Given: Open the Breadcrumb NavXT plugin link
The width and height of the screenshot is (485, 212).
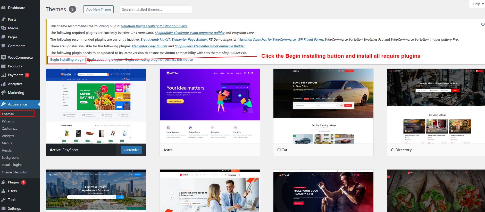Looking at the screenshot, I should tap(155, 39).
